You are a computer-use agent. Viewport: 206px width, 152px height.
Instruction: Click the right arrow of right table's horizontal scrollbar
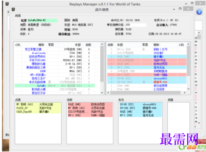click(185, 92)
